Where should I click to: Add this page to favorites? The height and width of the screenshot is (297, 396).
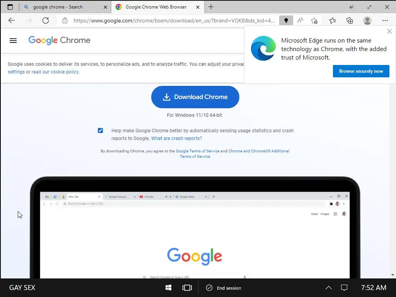[x=314, y=20]
